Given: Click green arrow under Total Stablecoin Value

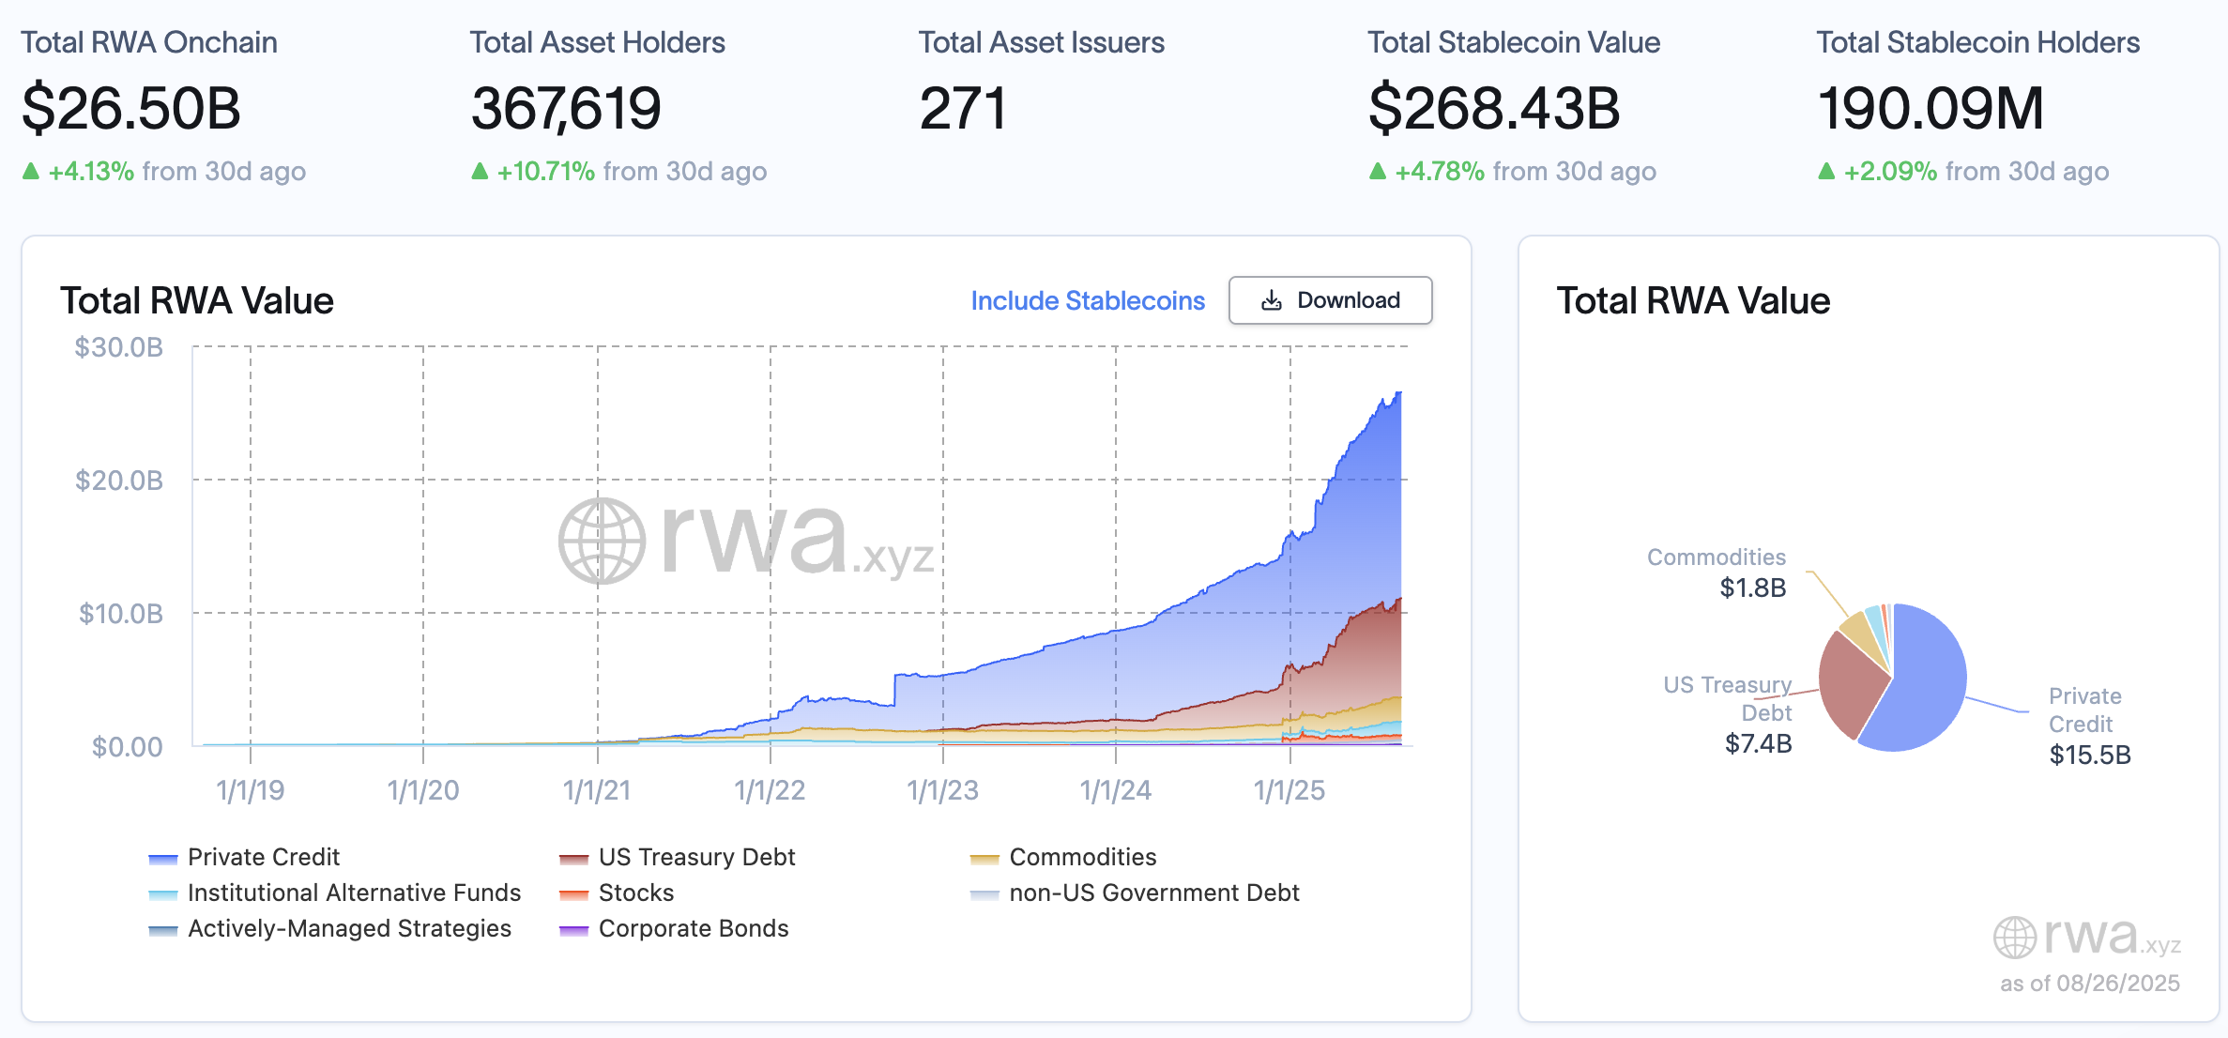Looking at the screenshot, I should tap(1378, 171).
